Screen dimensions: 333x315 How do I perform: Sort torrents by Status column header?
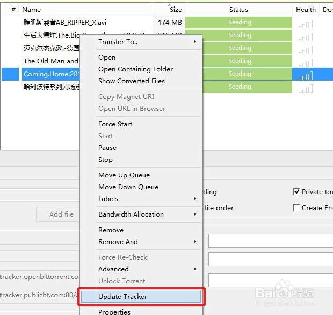238,9
